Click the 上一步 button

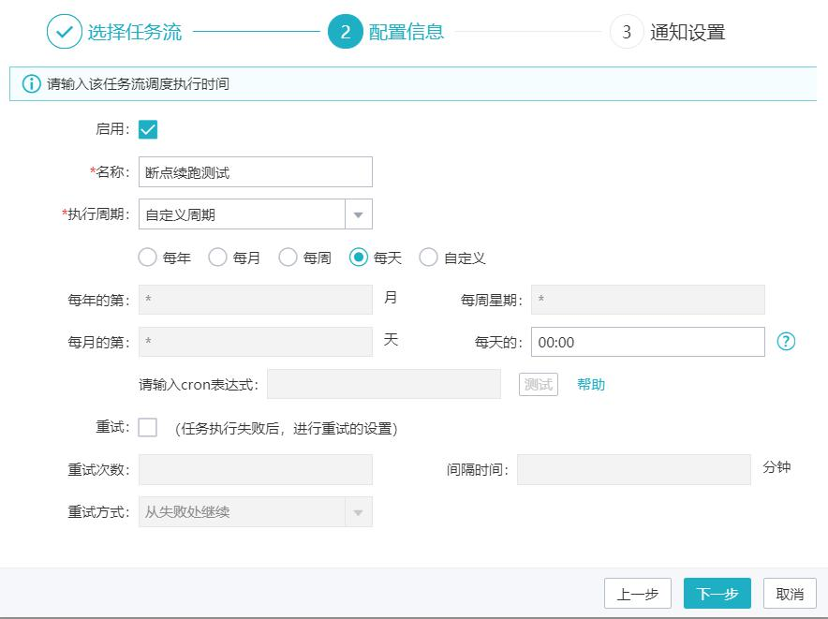tap(638, 594)
